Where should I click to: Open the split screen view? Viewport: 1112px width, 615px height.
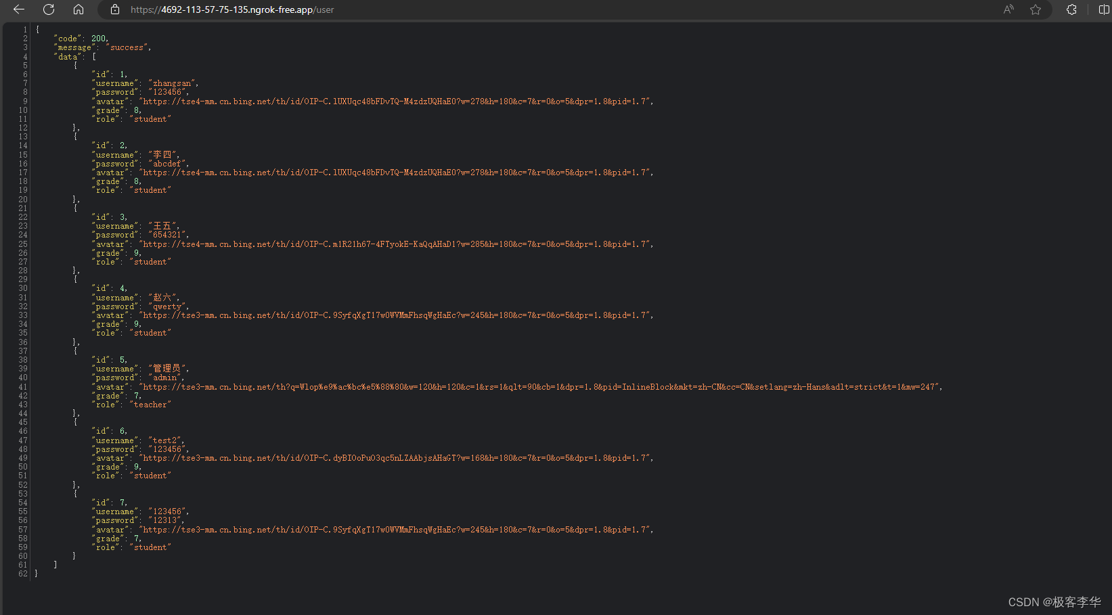tap(1104, 9)
